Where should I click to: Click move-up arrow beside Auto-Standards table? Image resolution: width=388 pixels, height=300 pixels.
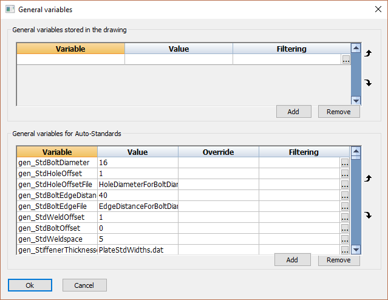(367, 179)
